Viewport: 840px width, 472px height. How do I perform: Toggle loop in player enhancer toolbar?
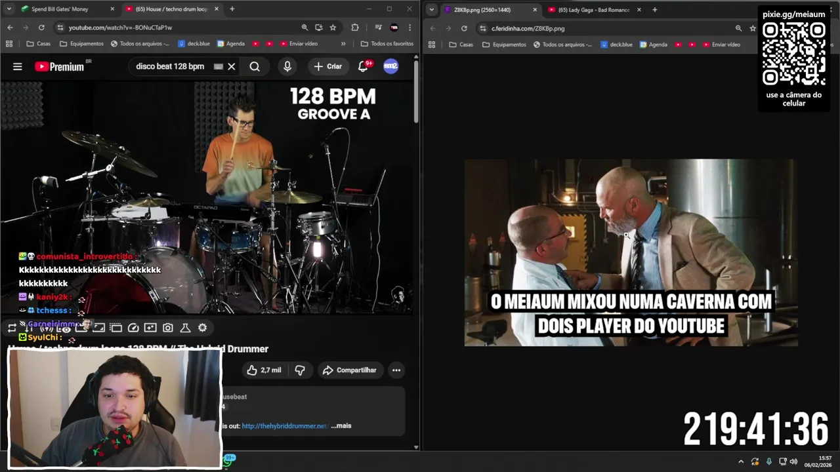coord(12,328)
